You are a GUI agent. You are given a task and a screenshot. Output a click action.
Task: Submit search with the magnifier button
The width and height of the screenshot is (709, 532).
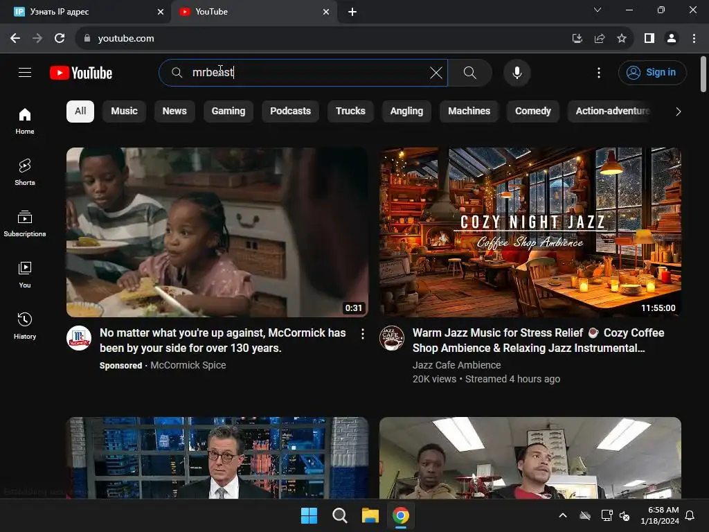(x=470, y=72)
